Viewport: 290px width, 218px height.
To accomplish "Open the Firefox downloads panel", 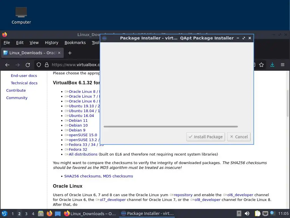I will point(272,65).
